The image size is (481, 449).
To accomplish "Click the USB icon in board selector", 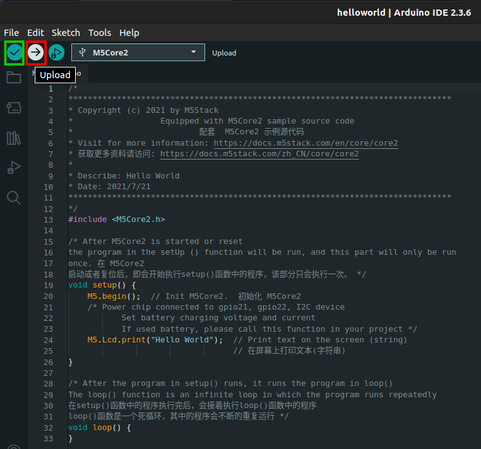I will (x=83, y=53).
